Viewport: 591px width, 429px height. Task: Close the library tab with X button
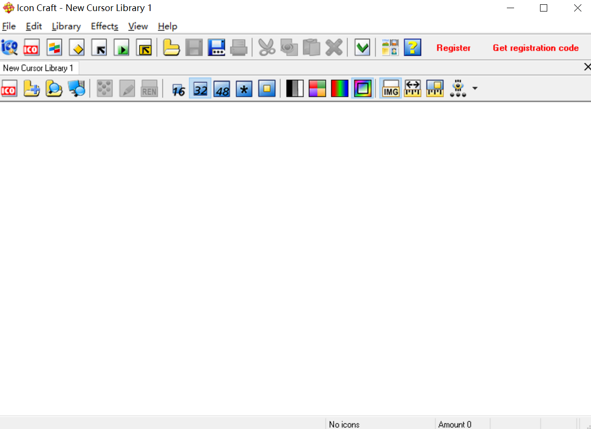tap(587, 67)
